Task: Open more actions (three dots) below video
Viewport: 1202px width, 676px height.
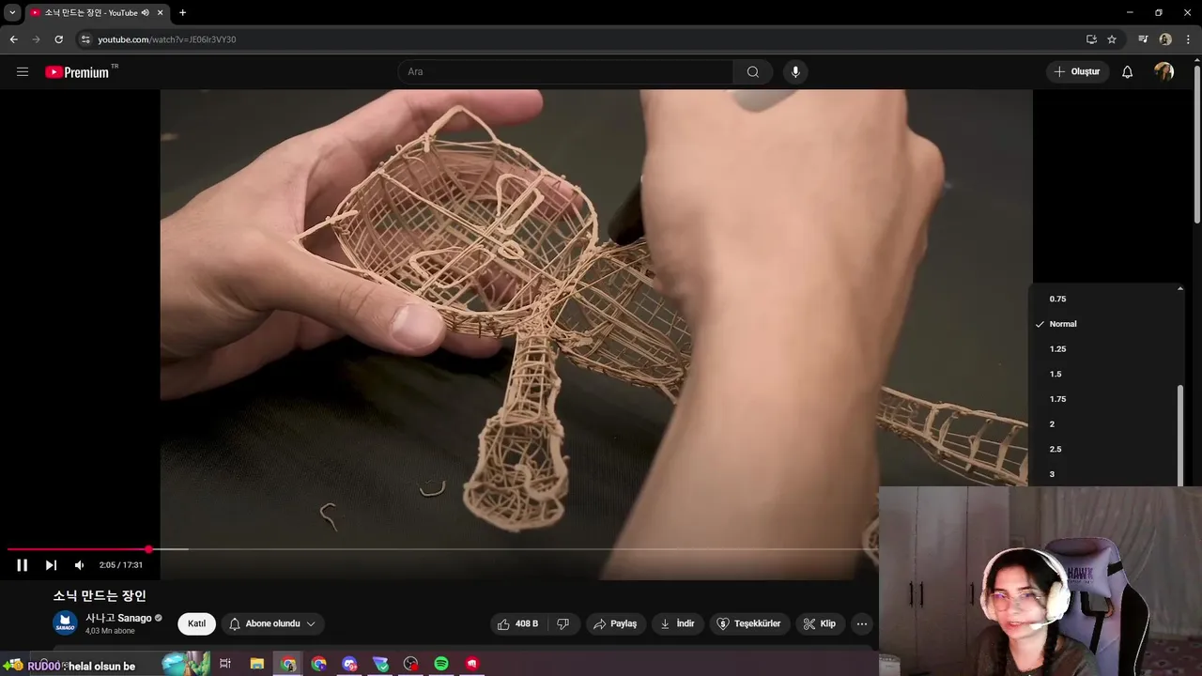Action: point(862,623)
